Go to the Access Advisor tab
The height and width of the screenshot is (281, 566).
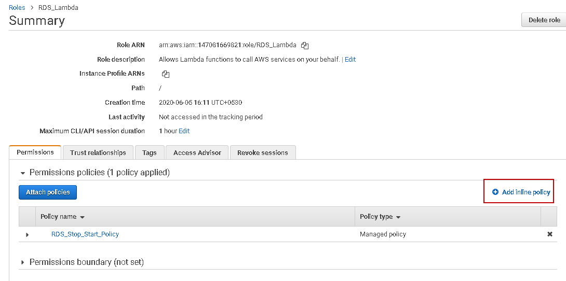pyautogui.click(x=197, y=152)
